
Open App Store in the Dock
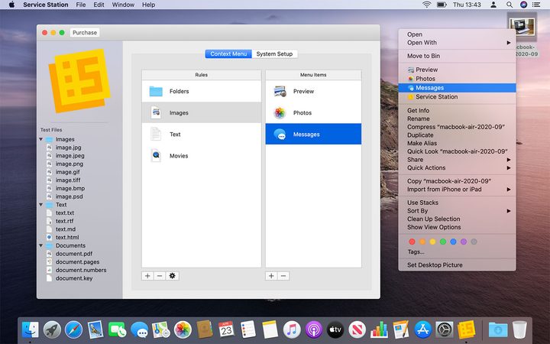click(422, 329)
